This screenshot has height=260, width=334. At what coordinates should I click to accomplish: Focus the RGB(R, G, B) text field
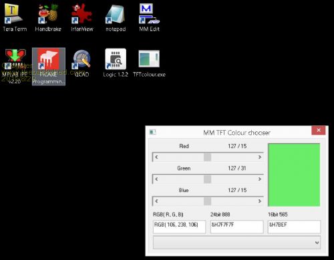(179, 227)
